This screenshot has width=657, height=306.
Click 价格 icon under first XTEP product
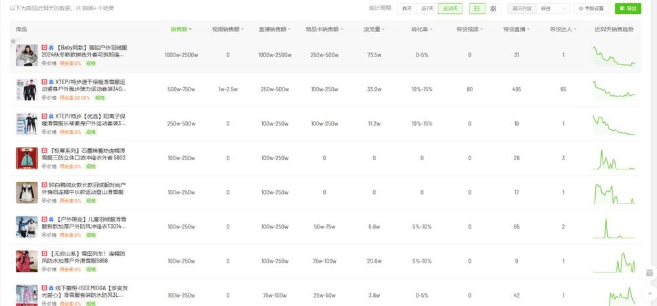[x=49, y=97]
